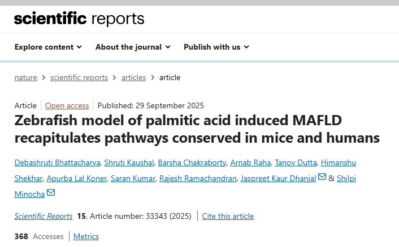Open scientific reports breadcrumb link
Viewport: 399px width, 247px height.
pos(79,77)
